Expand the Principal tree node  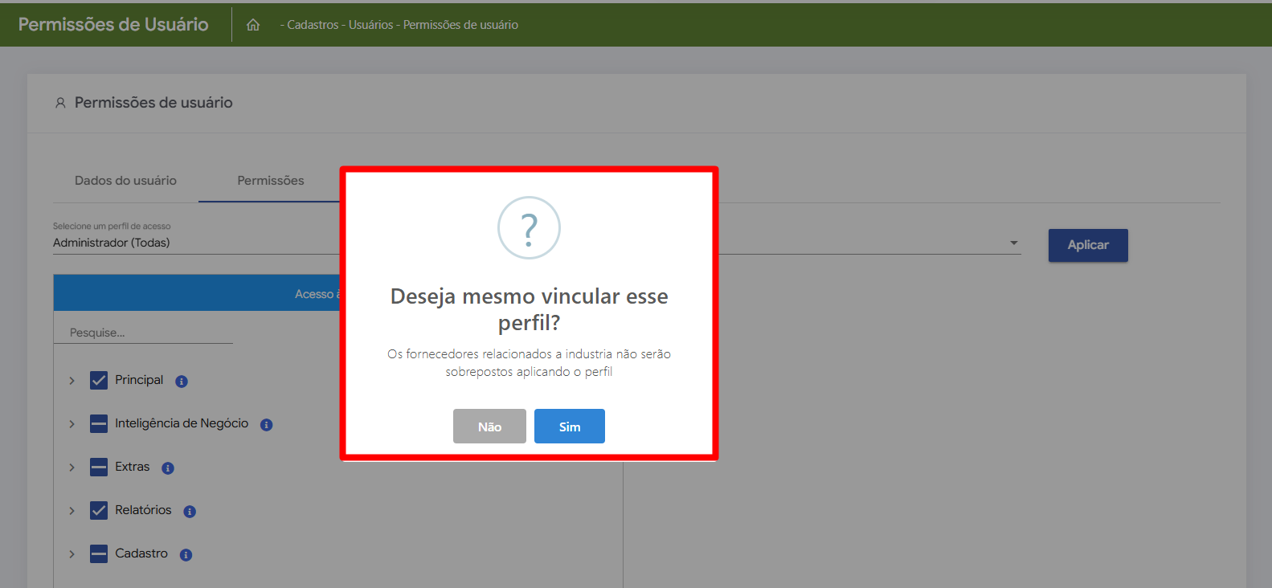(x=72, y=381)
